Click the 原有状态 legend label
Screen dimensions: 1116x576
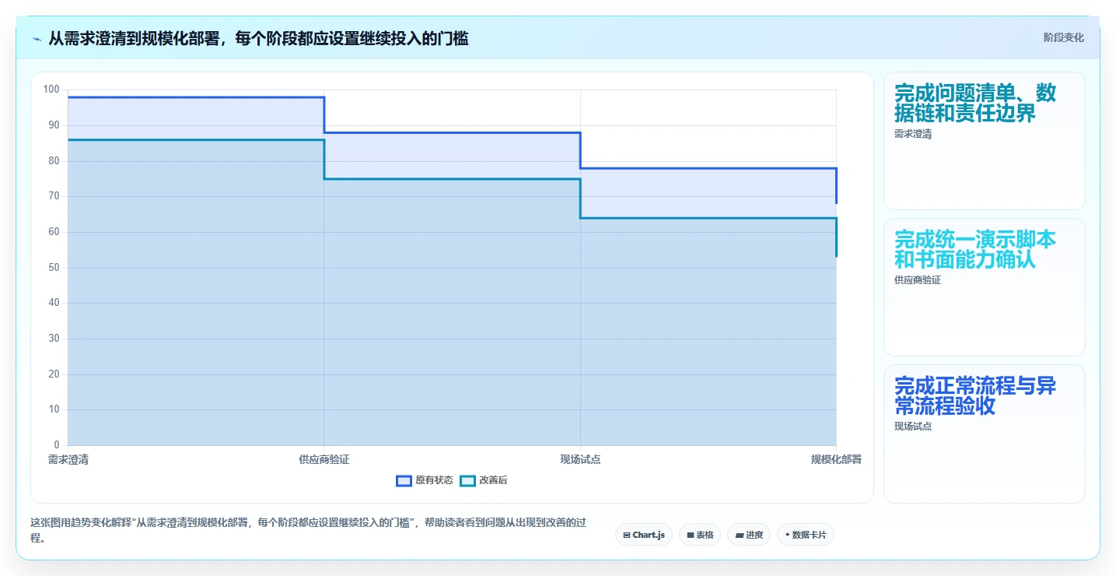click(434, 480)
